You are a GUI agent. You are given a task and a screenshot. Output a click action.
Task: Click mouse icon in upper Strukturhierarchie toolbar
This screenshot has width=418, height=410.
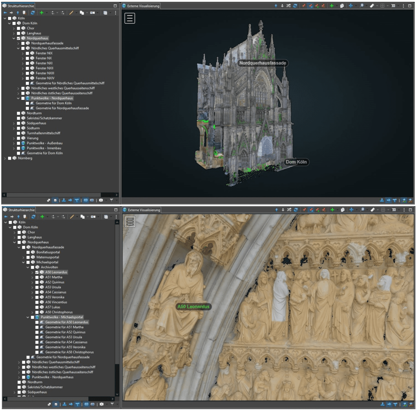pyautogui.click(x=24, y=13)
